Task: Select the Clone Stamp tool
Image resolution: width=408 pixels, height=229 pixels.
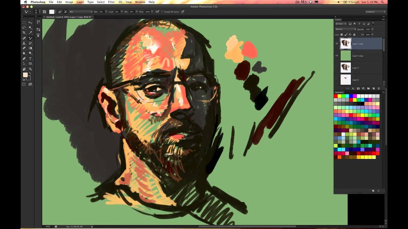Action: 24,43
